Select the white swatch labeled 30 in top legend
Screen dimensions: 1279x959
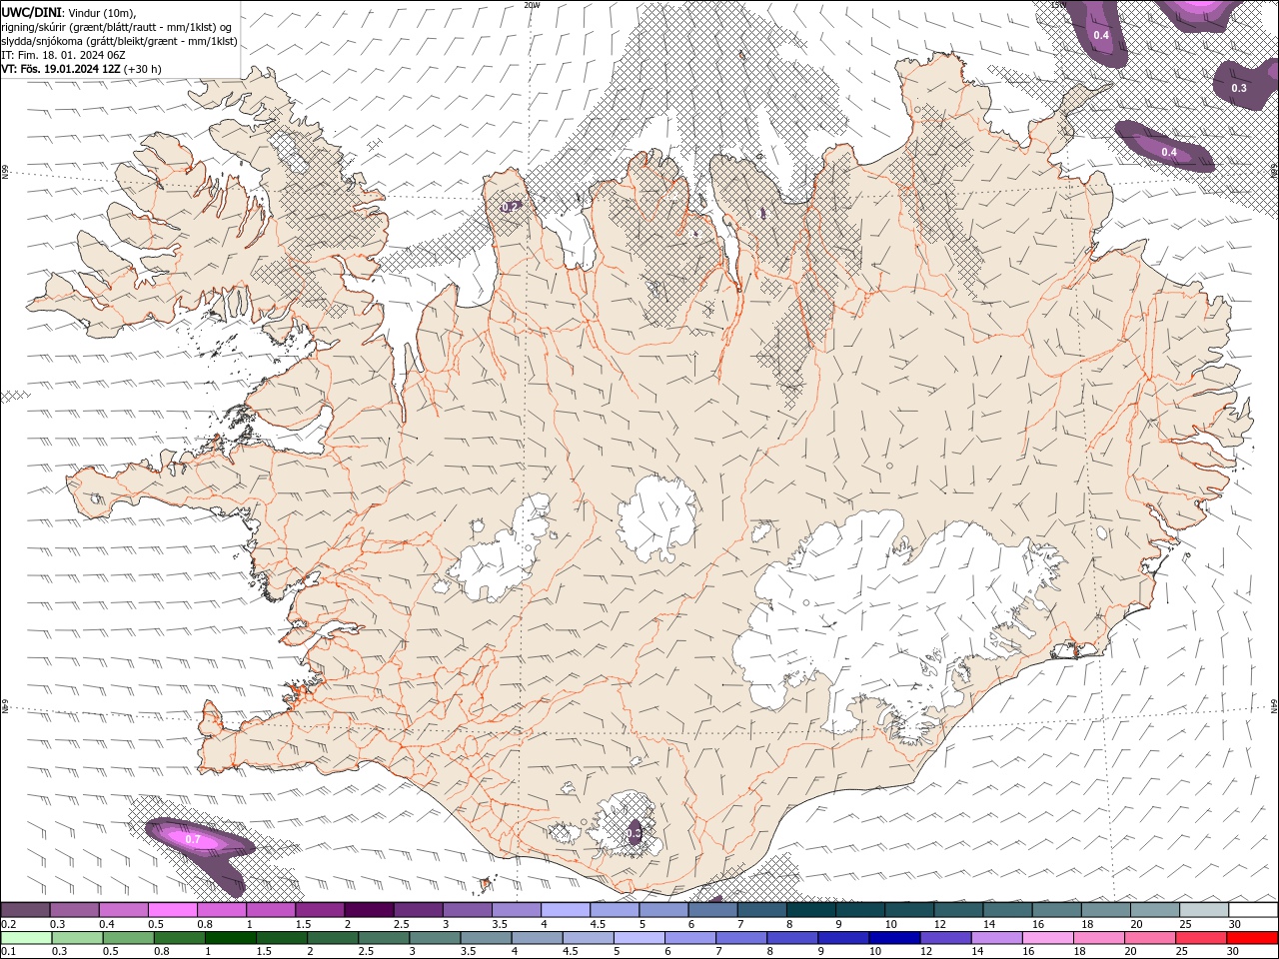(1253, 910)
